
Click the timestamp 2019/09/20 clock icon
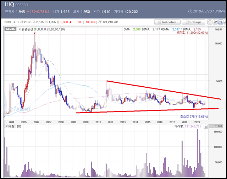[190, 11]
